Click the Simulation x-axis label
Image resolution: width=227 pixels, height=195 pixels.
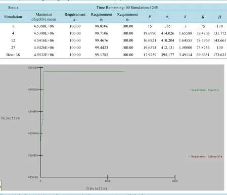click(x=96, y=188)
